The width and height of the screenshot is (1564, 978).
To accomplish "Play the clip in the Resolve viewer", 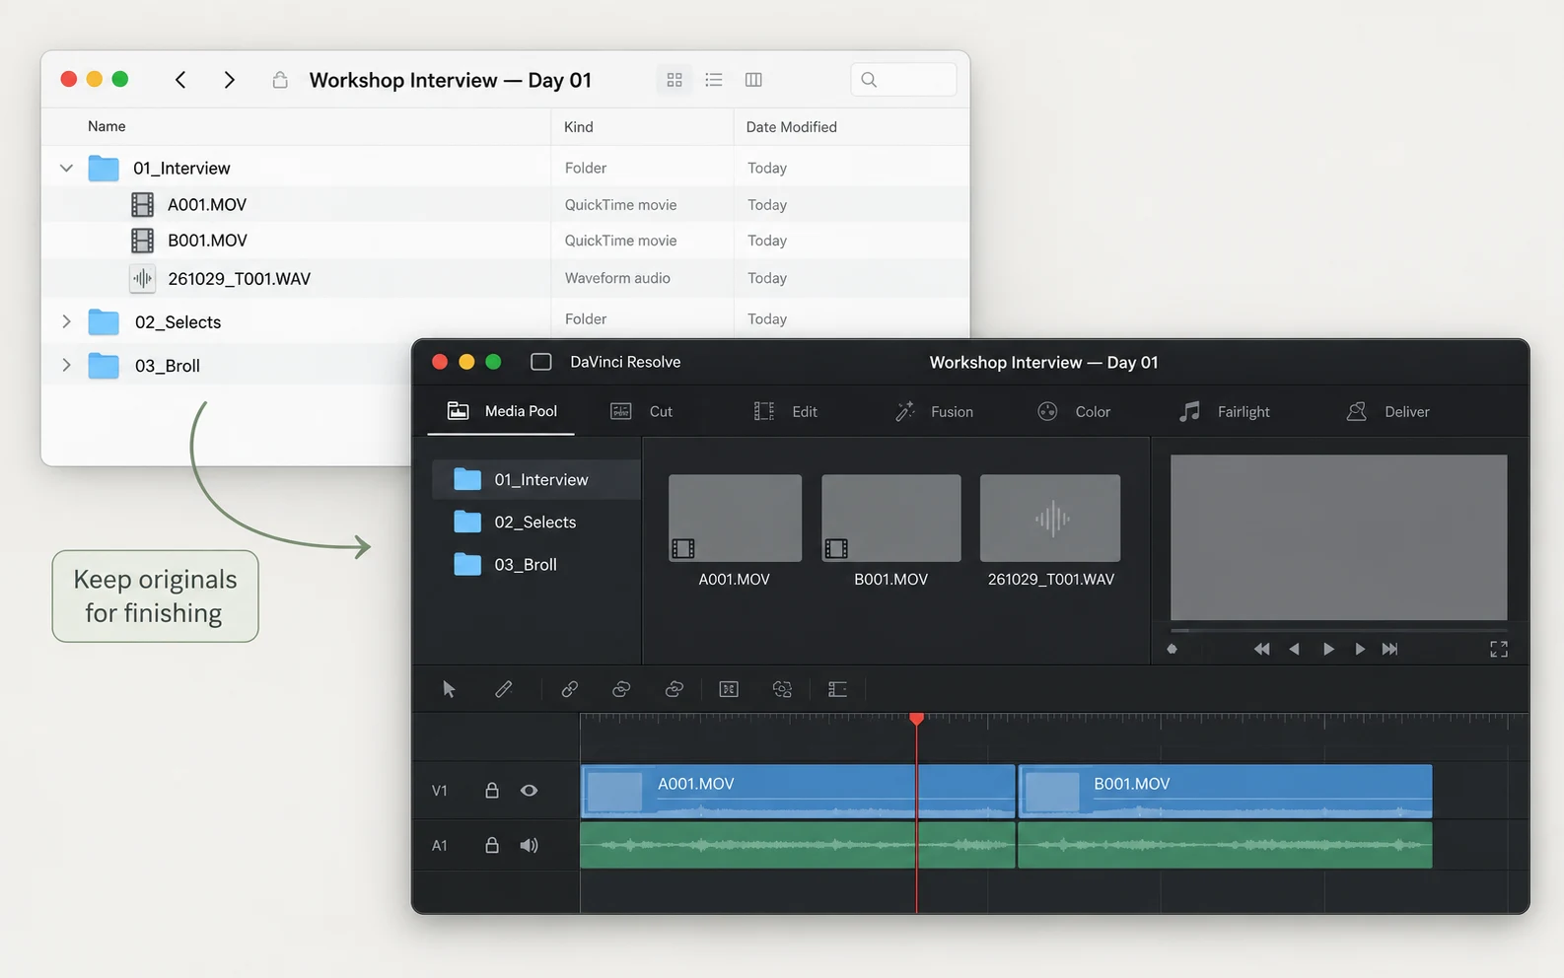I will 1328,649.
